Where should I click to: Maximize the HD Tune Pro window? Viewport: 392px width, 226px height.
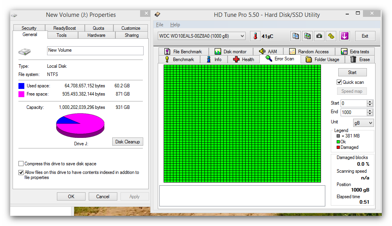tap(358, 13)
